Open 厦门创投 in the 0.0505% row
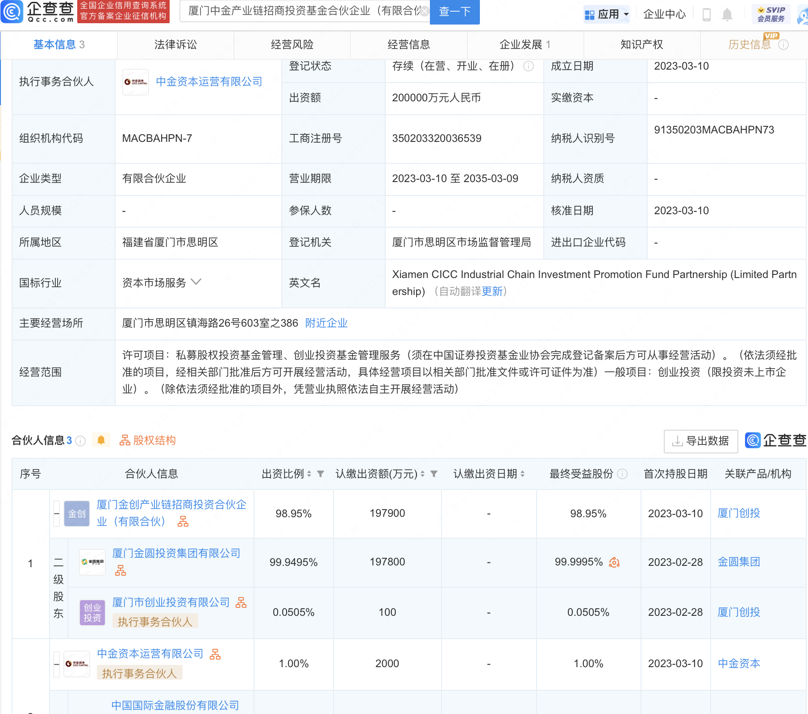Image resolution: width=808 pixels, height=714 pixels. pyautogui.click(x=739, y=612)
